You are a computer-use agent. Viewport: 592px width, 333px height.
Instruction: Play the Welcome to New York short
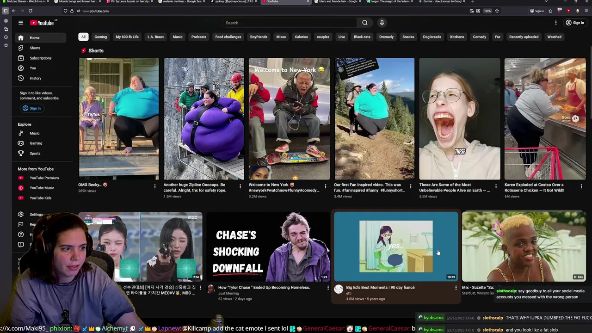coord(290,118)
